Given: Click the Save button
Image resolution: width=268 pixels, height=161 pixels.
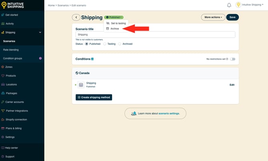Looking at the screenshot, I should pos(232,17).
